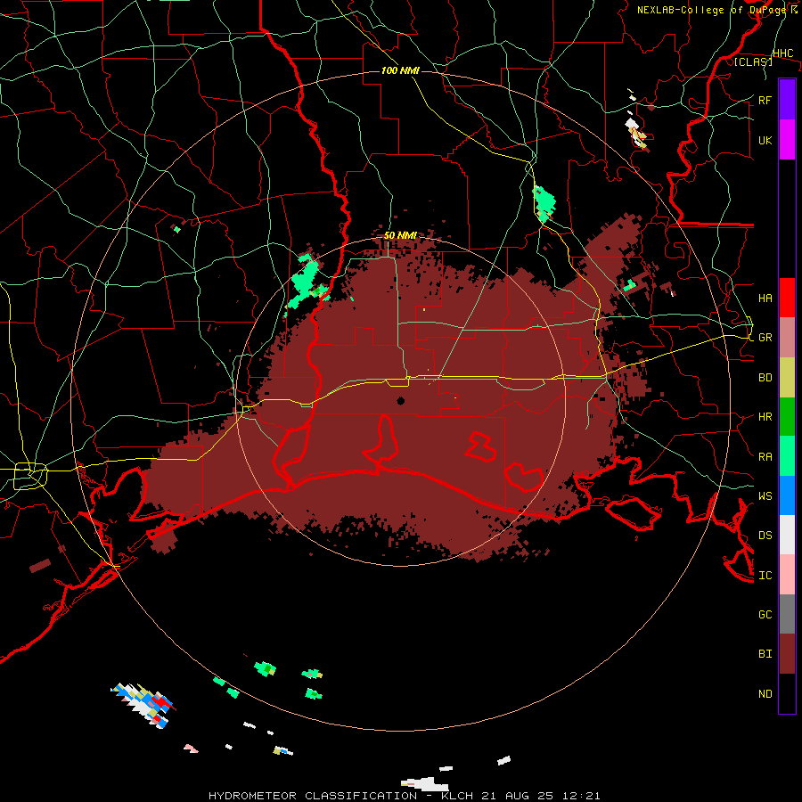Click the 'WS' legend label
The image size is (802, 802).
(765, 495)
